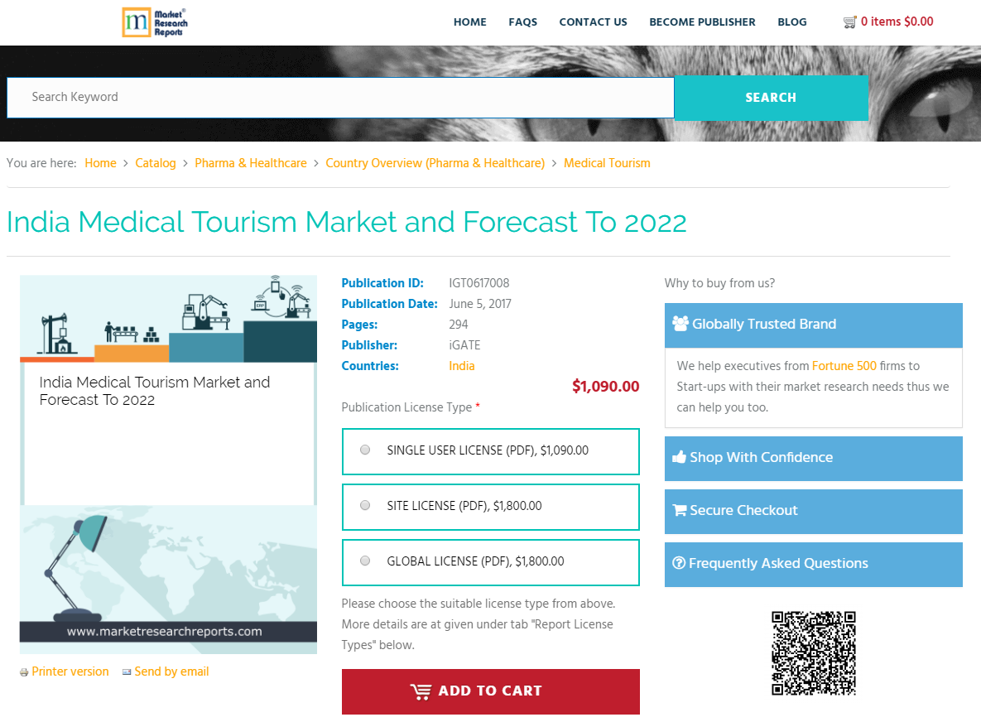The height and width of the screenshot is (722, 981).
Task: Expand the Secure Checkout panel
Action: 813,511
